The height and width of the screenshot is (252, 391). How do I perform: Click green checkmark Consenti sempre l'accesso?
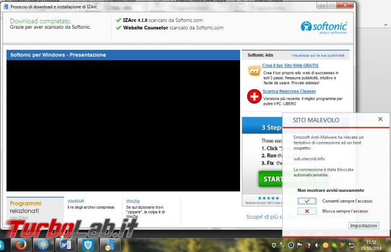[307, 201]
